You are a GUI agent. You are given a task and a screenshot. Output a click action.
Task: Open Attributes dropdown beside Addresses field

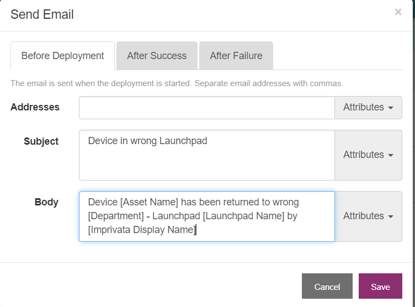pyautogui.click(x=368, y=108)
